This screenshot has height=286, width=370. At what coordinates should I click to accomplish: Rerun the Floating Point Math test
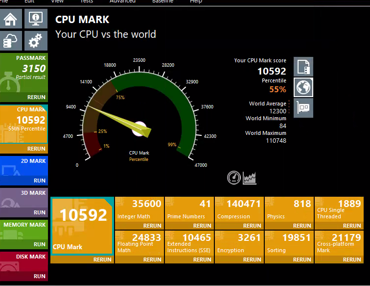point(152,260)
